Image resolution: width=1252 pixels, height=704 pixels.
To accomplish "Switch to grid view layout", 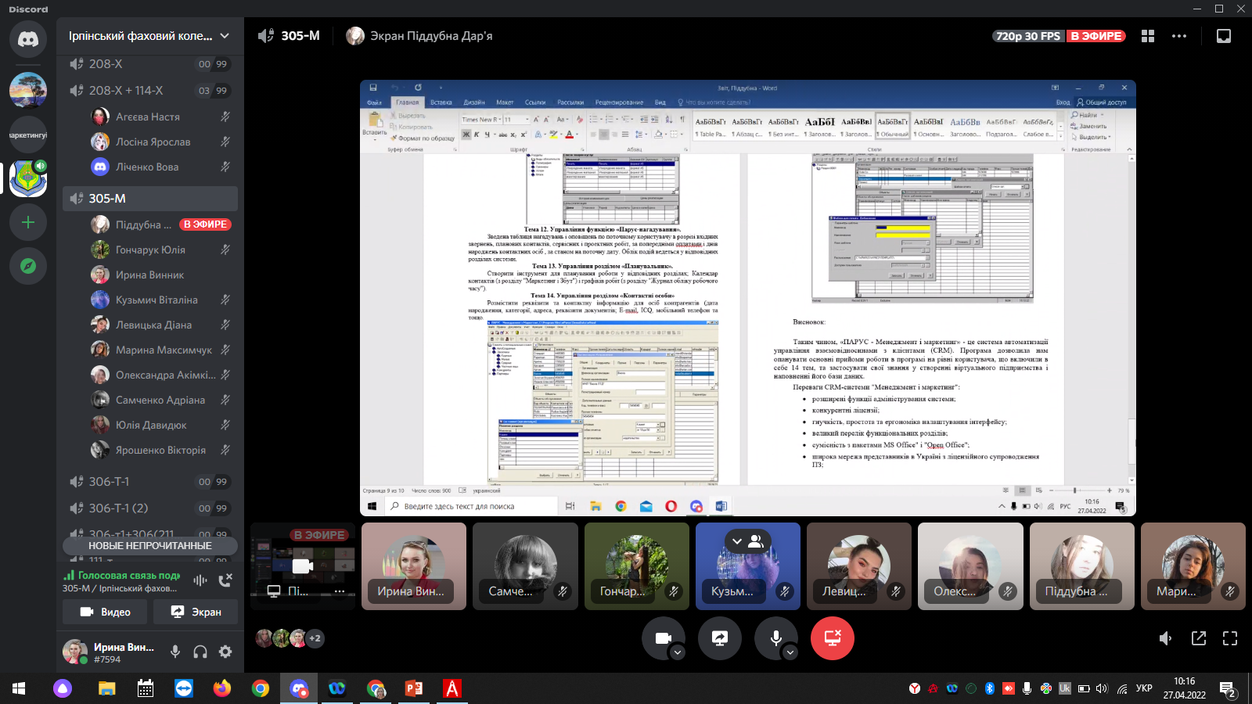I will (x=1148, y=36).
